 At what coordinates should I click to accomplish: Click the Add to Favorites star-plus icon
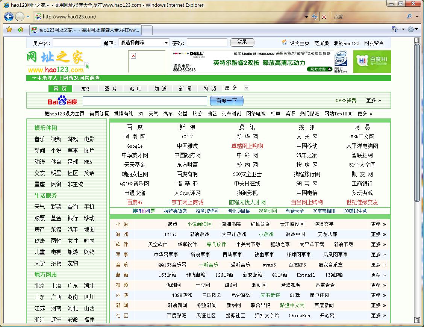(20, 29)
